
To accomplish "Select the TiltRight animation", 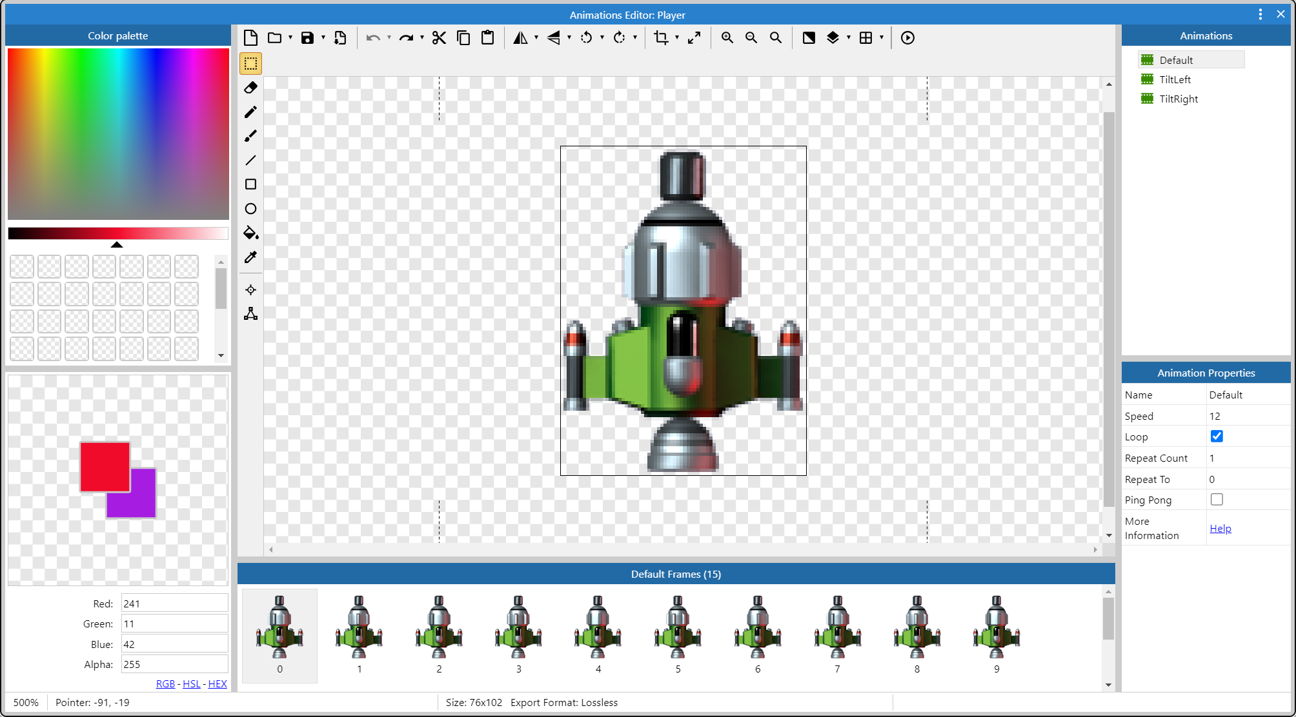I will tap(1178, 99).
